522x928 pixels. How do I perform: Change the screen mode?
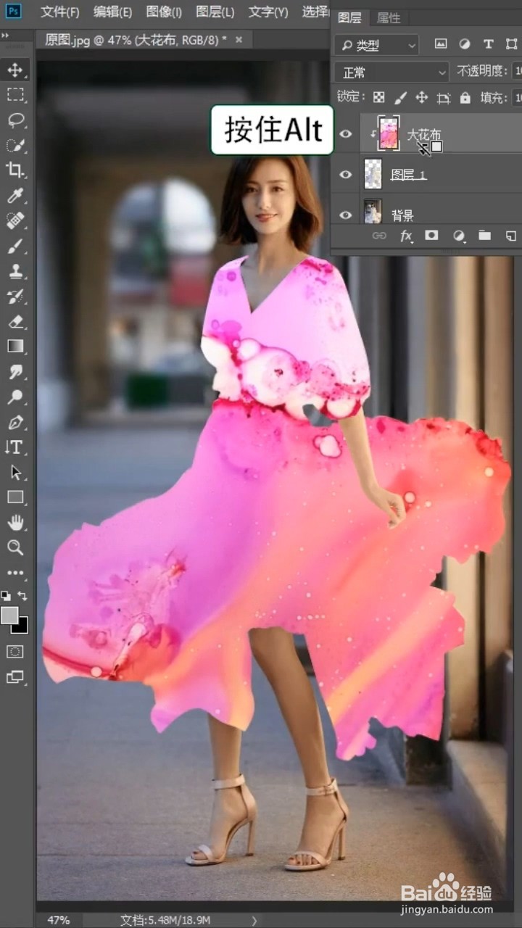(x=15, y=677)
